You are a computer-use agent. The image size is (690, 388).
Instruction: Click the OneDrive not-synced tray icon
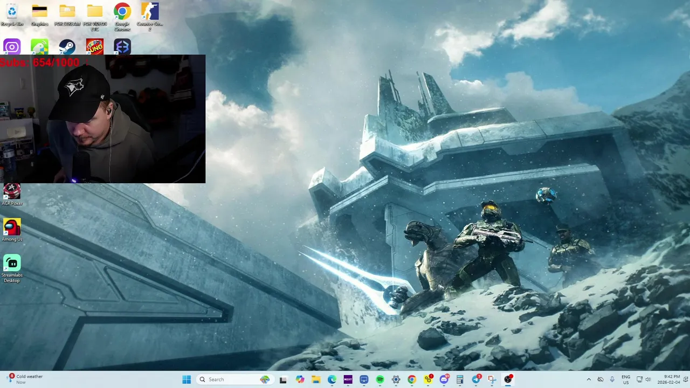point(601,379)
